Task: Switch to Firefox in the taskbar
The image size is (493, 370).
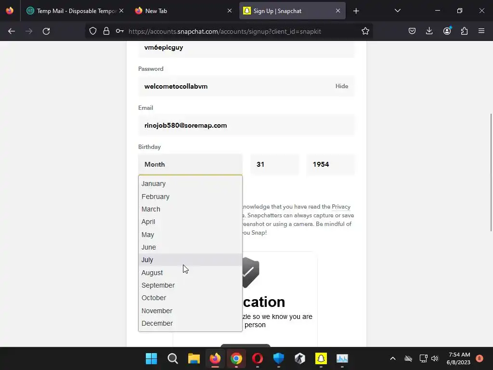Action: 215,358
